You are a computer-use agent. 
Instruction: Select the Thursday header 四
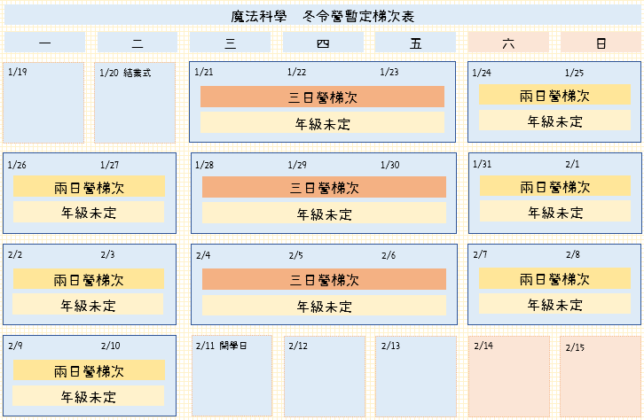323,43
